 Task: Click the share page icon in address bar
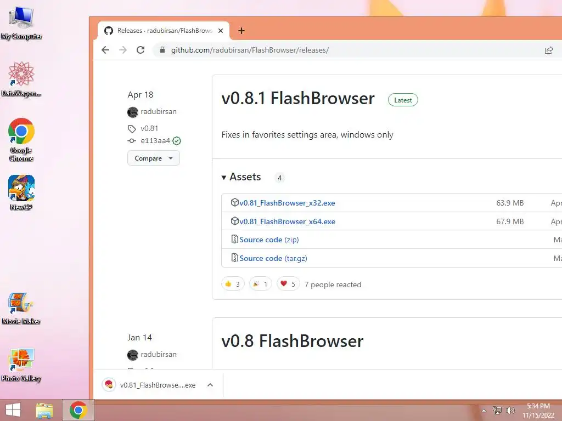(549, 50)
